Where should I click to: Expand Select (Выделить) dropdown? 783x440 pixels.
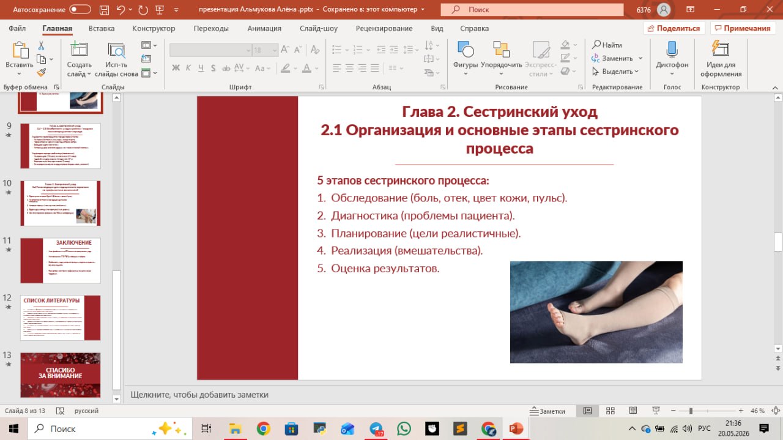[615, 72]
